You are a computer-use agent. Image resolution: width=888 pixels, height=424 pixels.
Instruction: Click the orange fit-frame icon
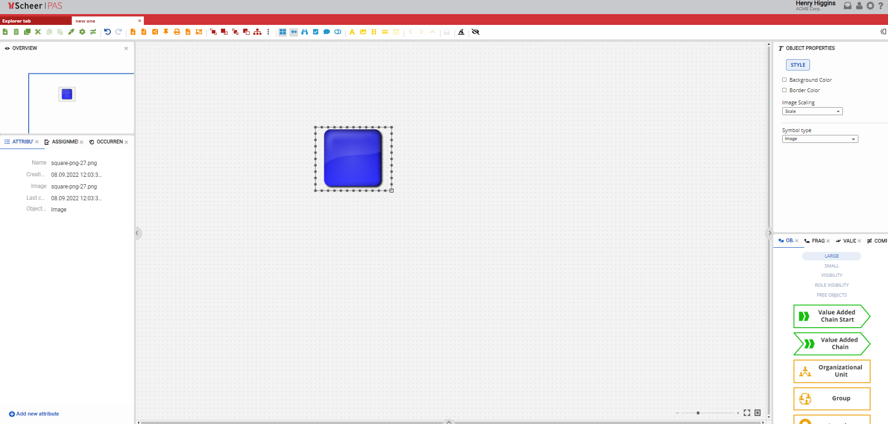pyautogui.click(x=199, y=32)
